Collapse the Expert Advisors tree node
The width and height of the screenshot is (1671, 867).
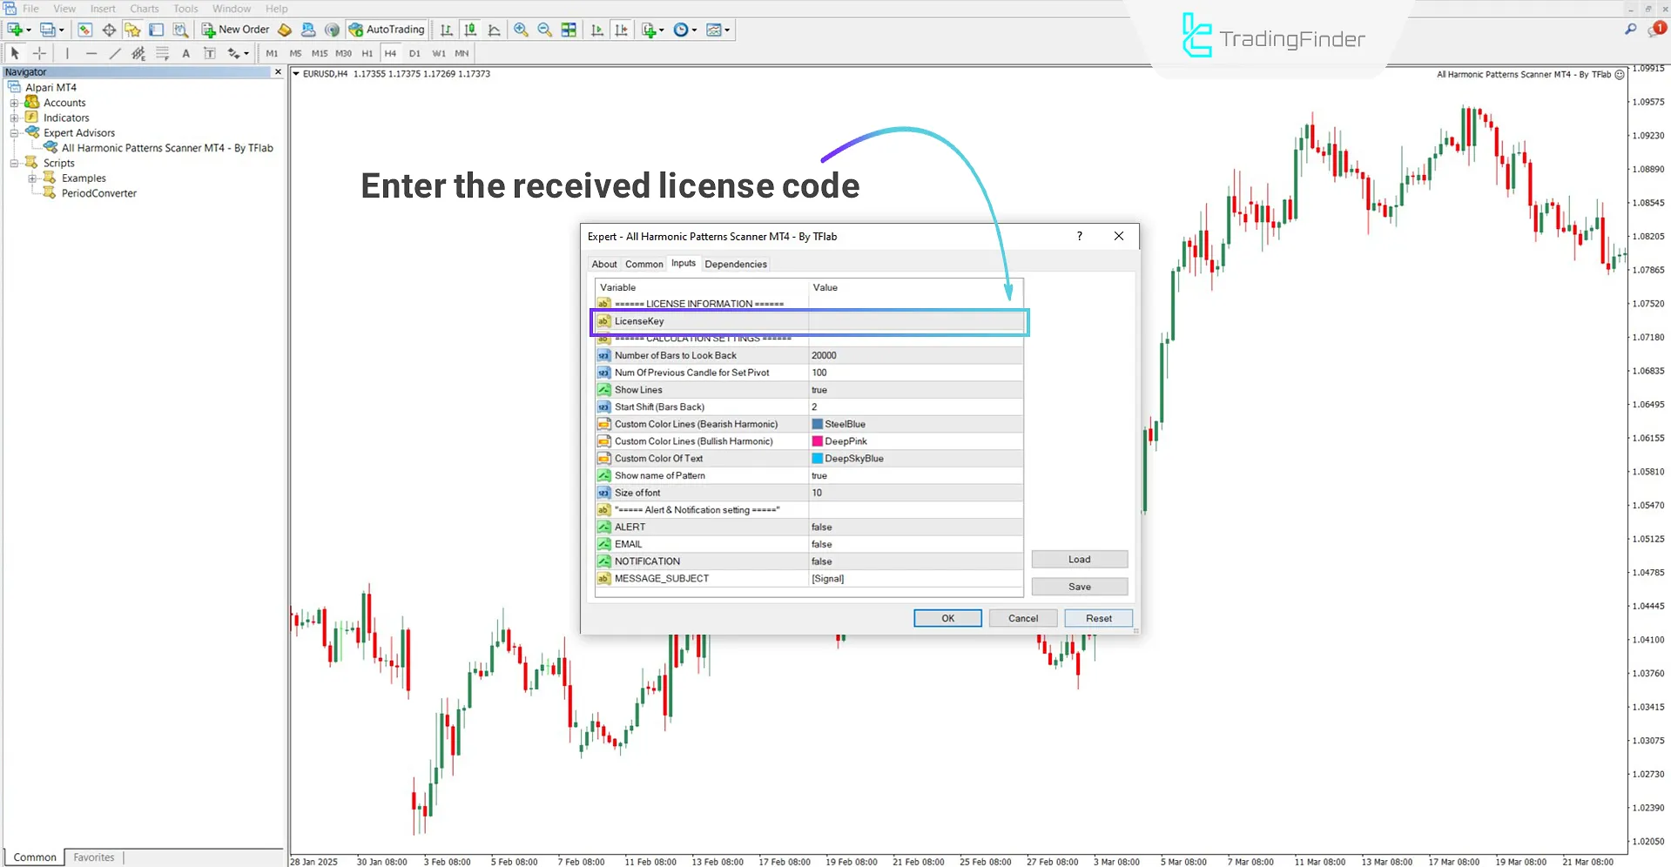pyautogui.click(x=14, y=133)
